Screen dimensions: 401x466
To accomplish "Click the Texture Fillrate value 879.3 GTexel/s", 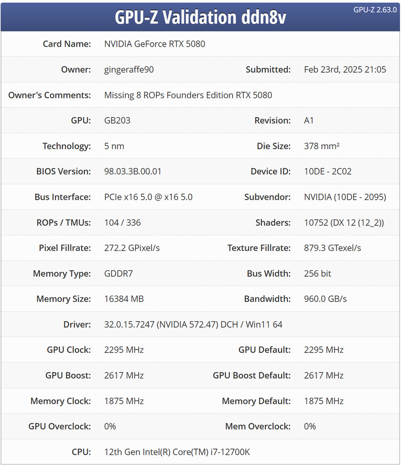I will (x=333, y=248).
